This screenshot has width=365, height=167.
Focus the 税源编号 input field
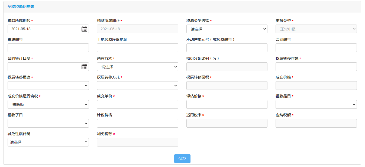pos(48,48)
